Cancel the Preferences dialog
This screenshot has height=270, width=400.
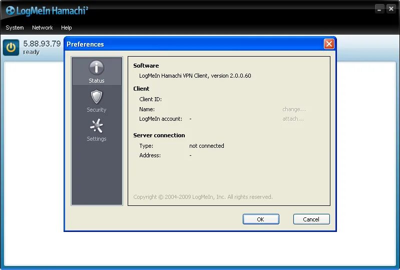311,219
